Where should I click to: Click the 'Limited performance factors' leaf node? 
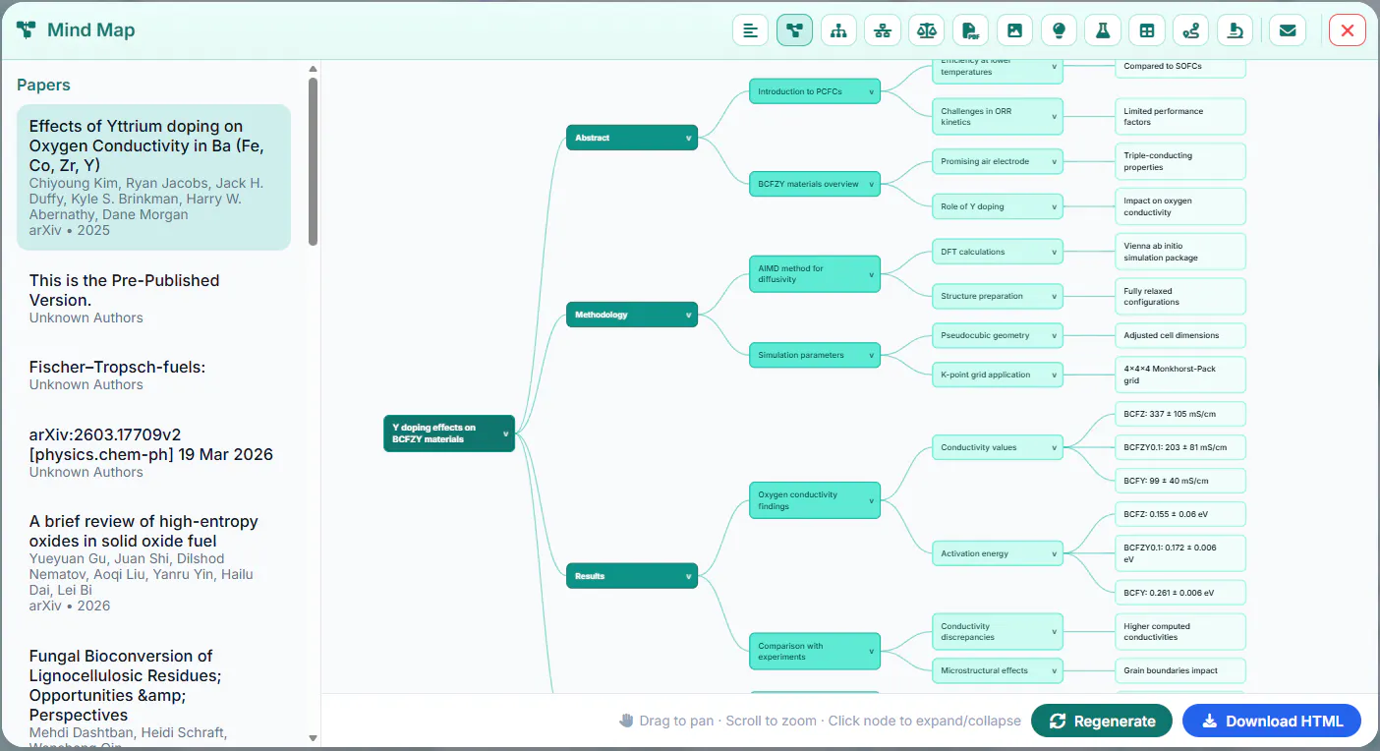(1179, 117)
